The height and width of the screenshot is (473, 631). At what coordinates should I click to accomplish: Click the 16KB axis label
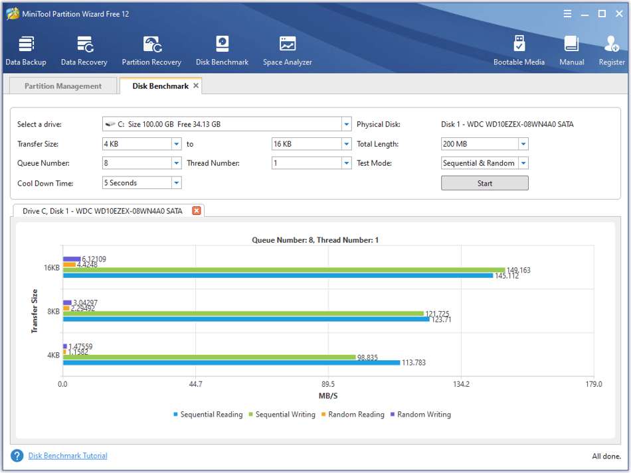[x=52, y=267]
